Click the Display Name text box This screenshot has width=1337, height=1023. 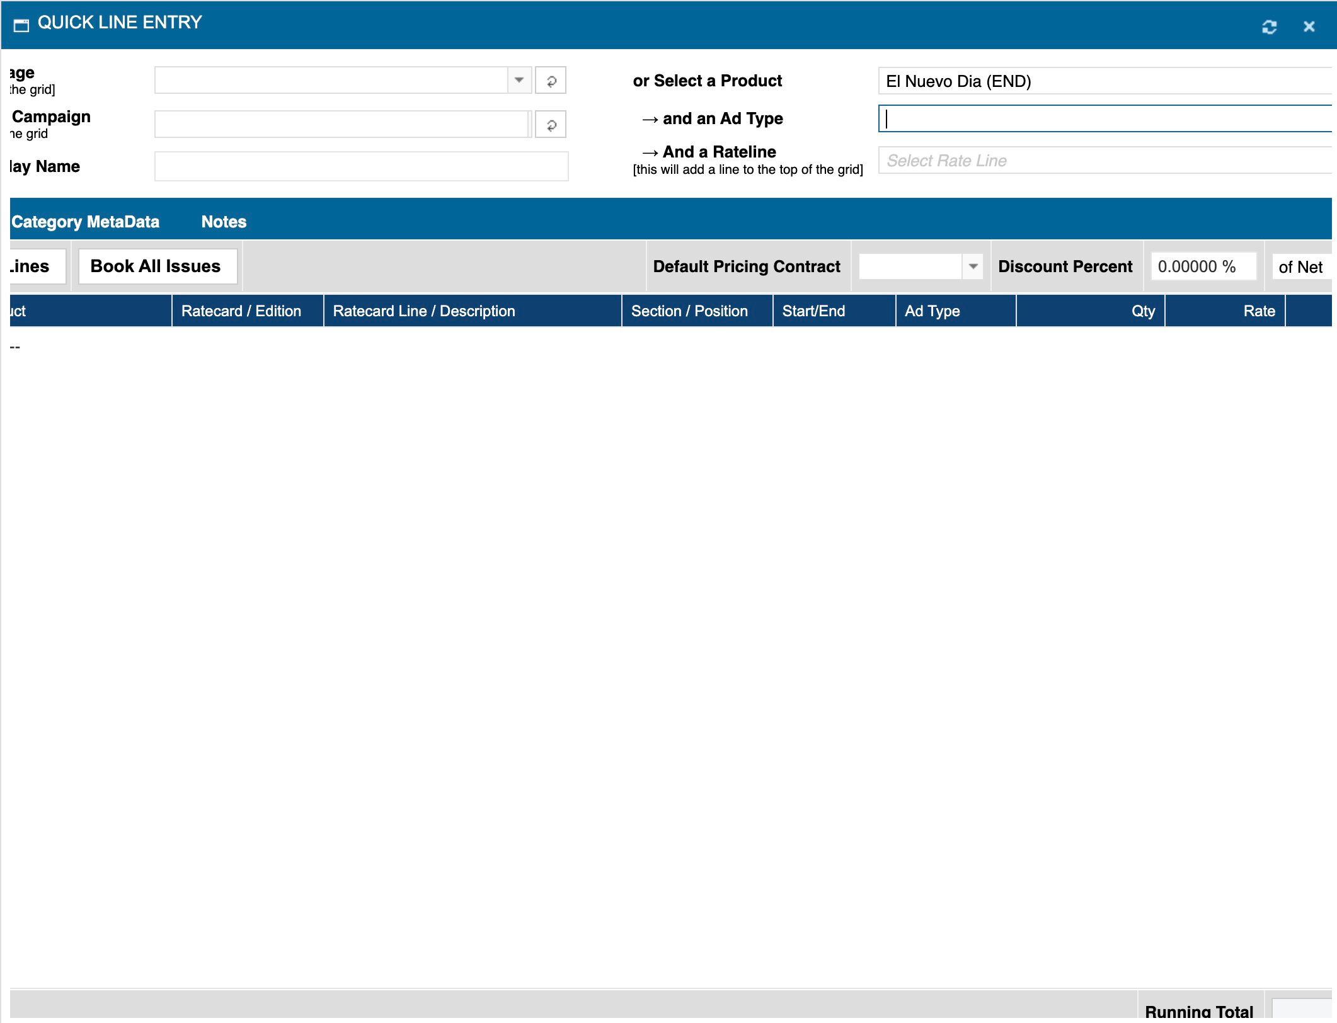coord(361,166)
